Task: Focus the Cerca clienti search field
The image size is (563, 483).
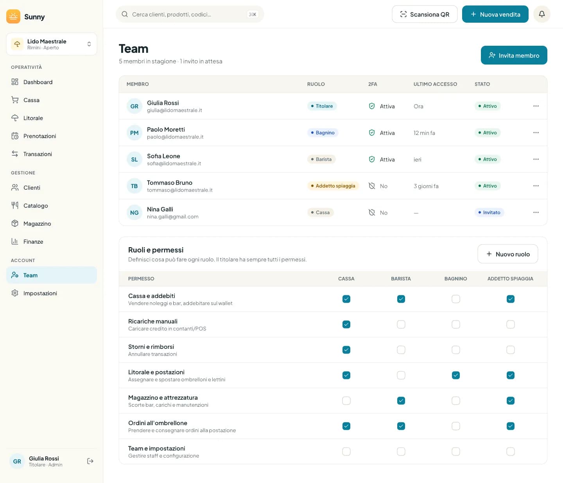Action: 190,14
